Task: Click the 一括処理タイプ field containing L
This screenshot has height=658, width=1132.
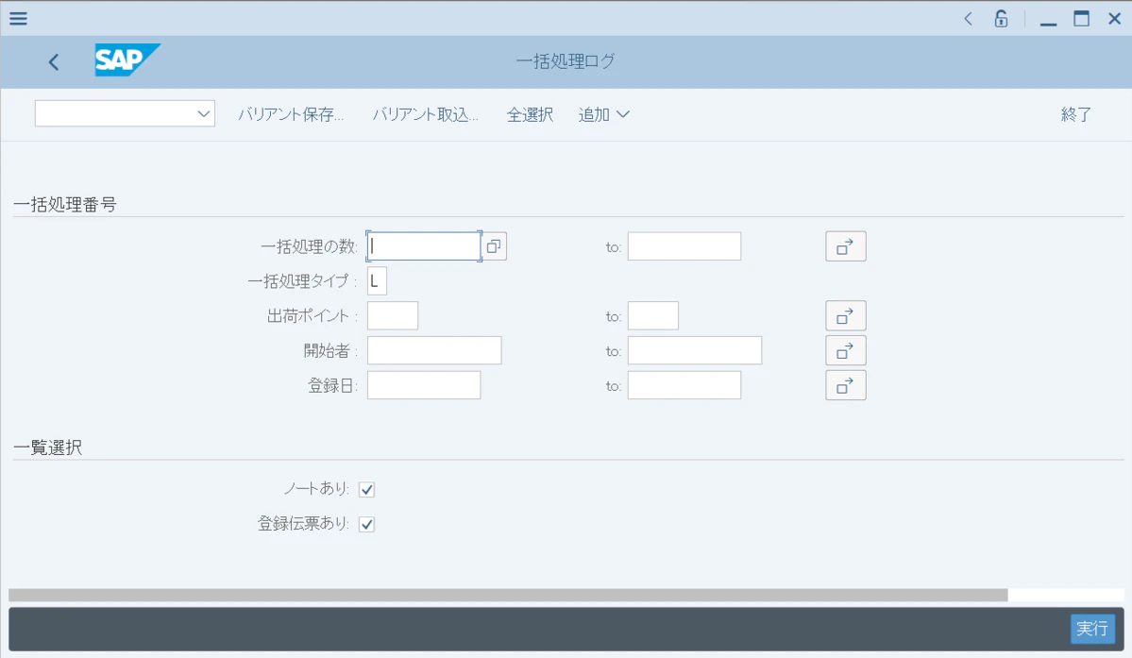Action: point(377,281)
